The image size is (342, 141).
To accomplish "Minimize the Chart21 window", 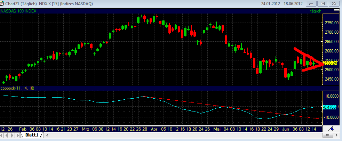I will tap(312, 4).
